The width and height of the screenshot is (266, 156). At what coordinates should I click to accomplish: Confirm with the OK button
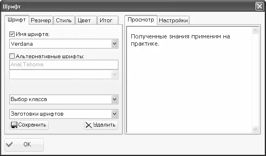tap(24, 145)
